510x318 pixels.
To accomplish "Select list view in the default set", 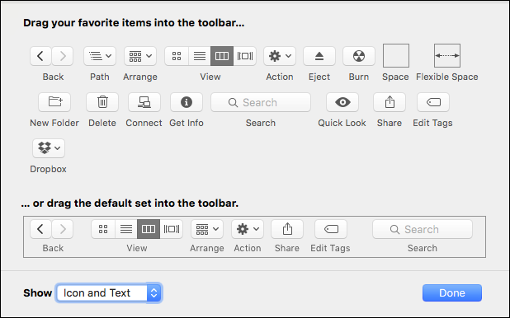I will [126, 229].
